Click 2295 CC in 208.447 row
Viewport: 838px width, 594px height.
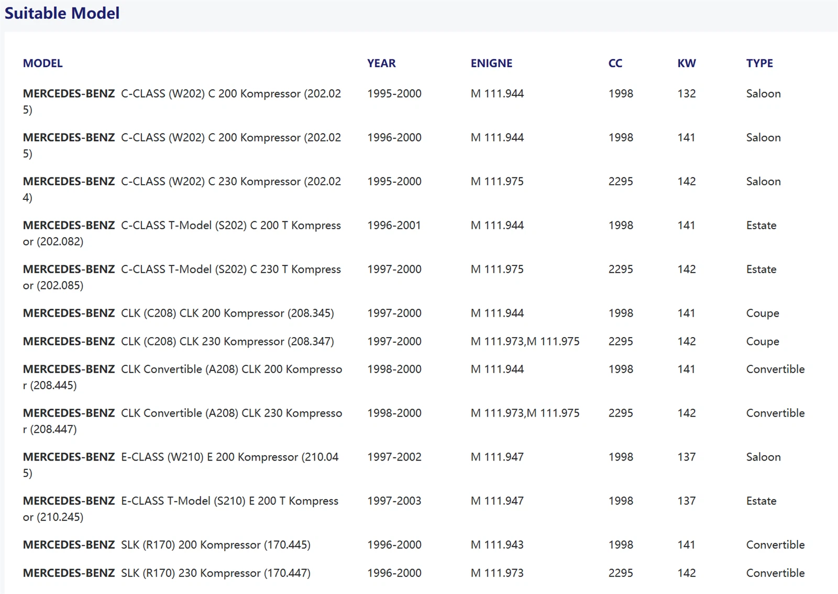click(621, 413)
